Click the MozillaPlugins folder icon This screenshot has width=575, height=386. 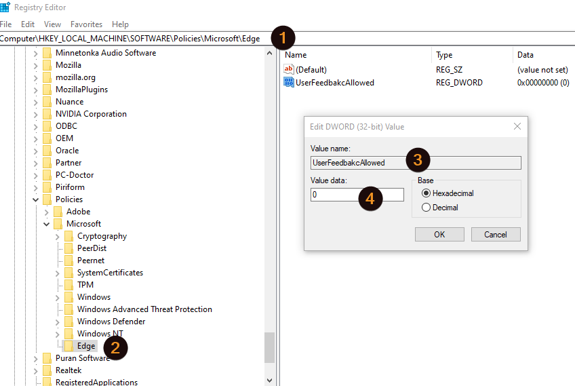[47, 90]
